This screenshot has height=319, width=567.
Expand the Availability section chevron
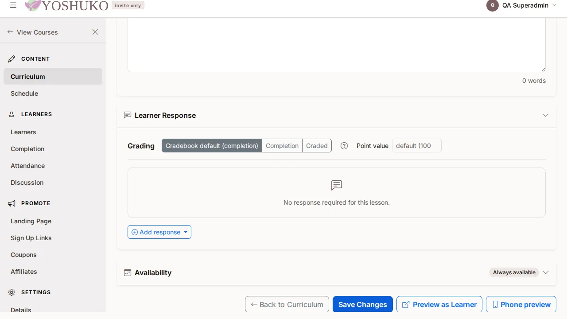point(546,272)
